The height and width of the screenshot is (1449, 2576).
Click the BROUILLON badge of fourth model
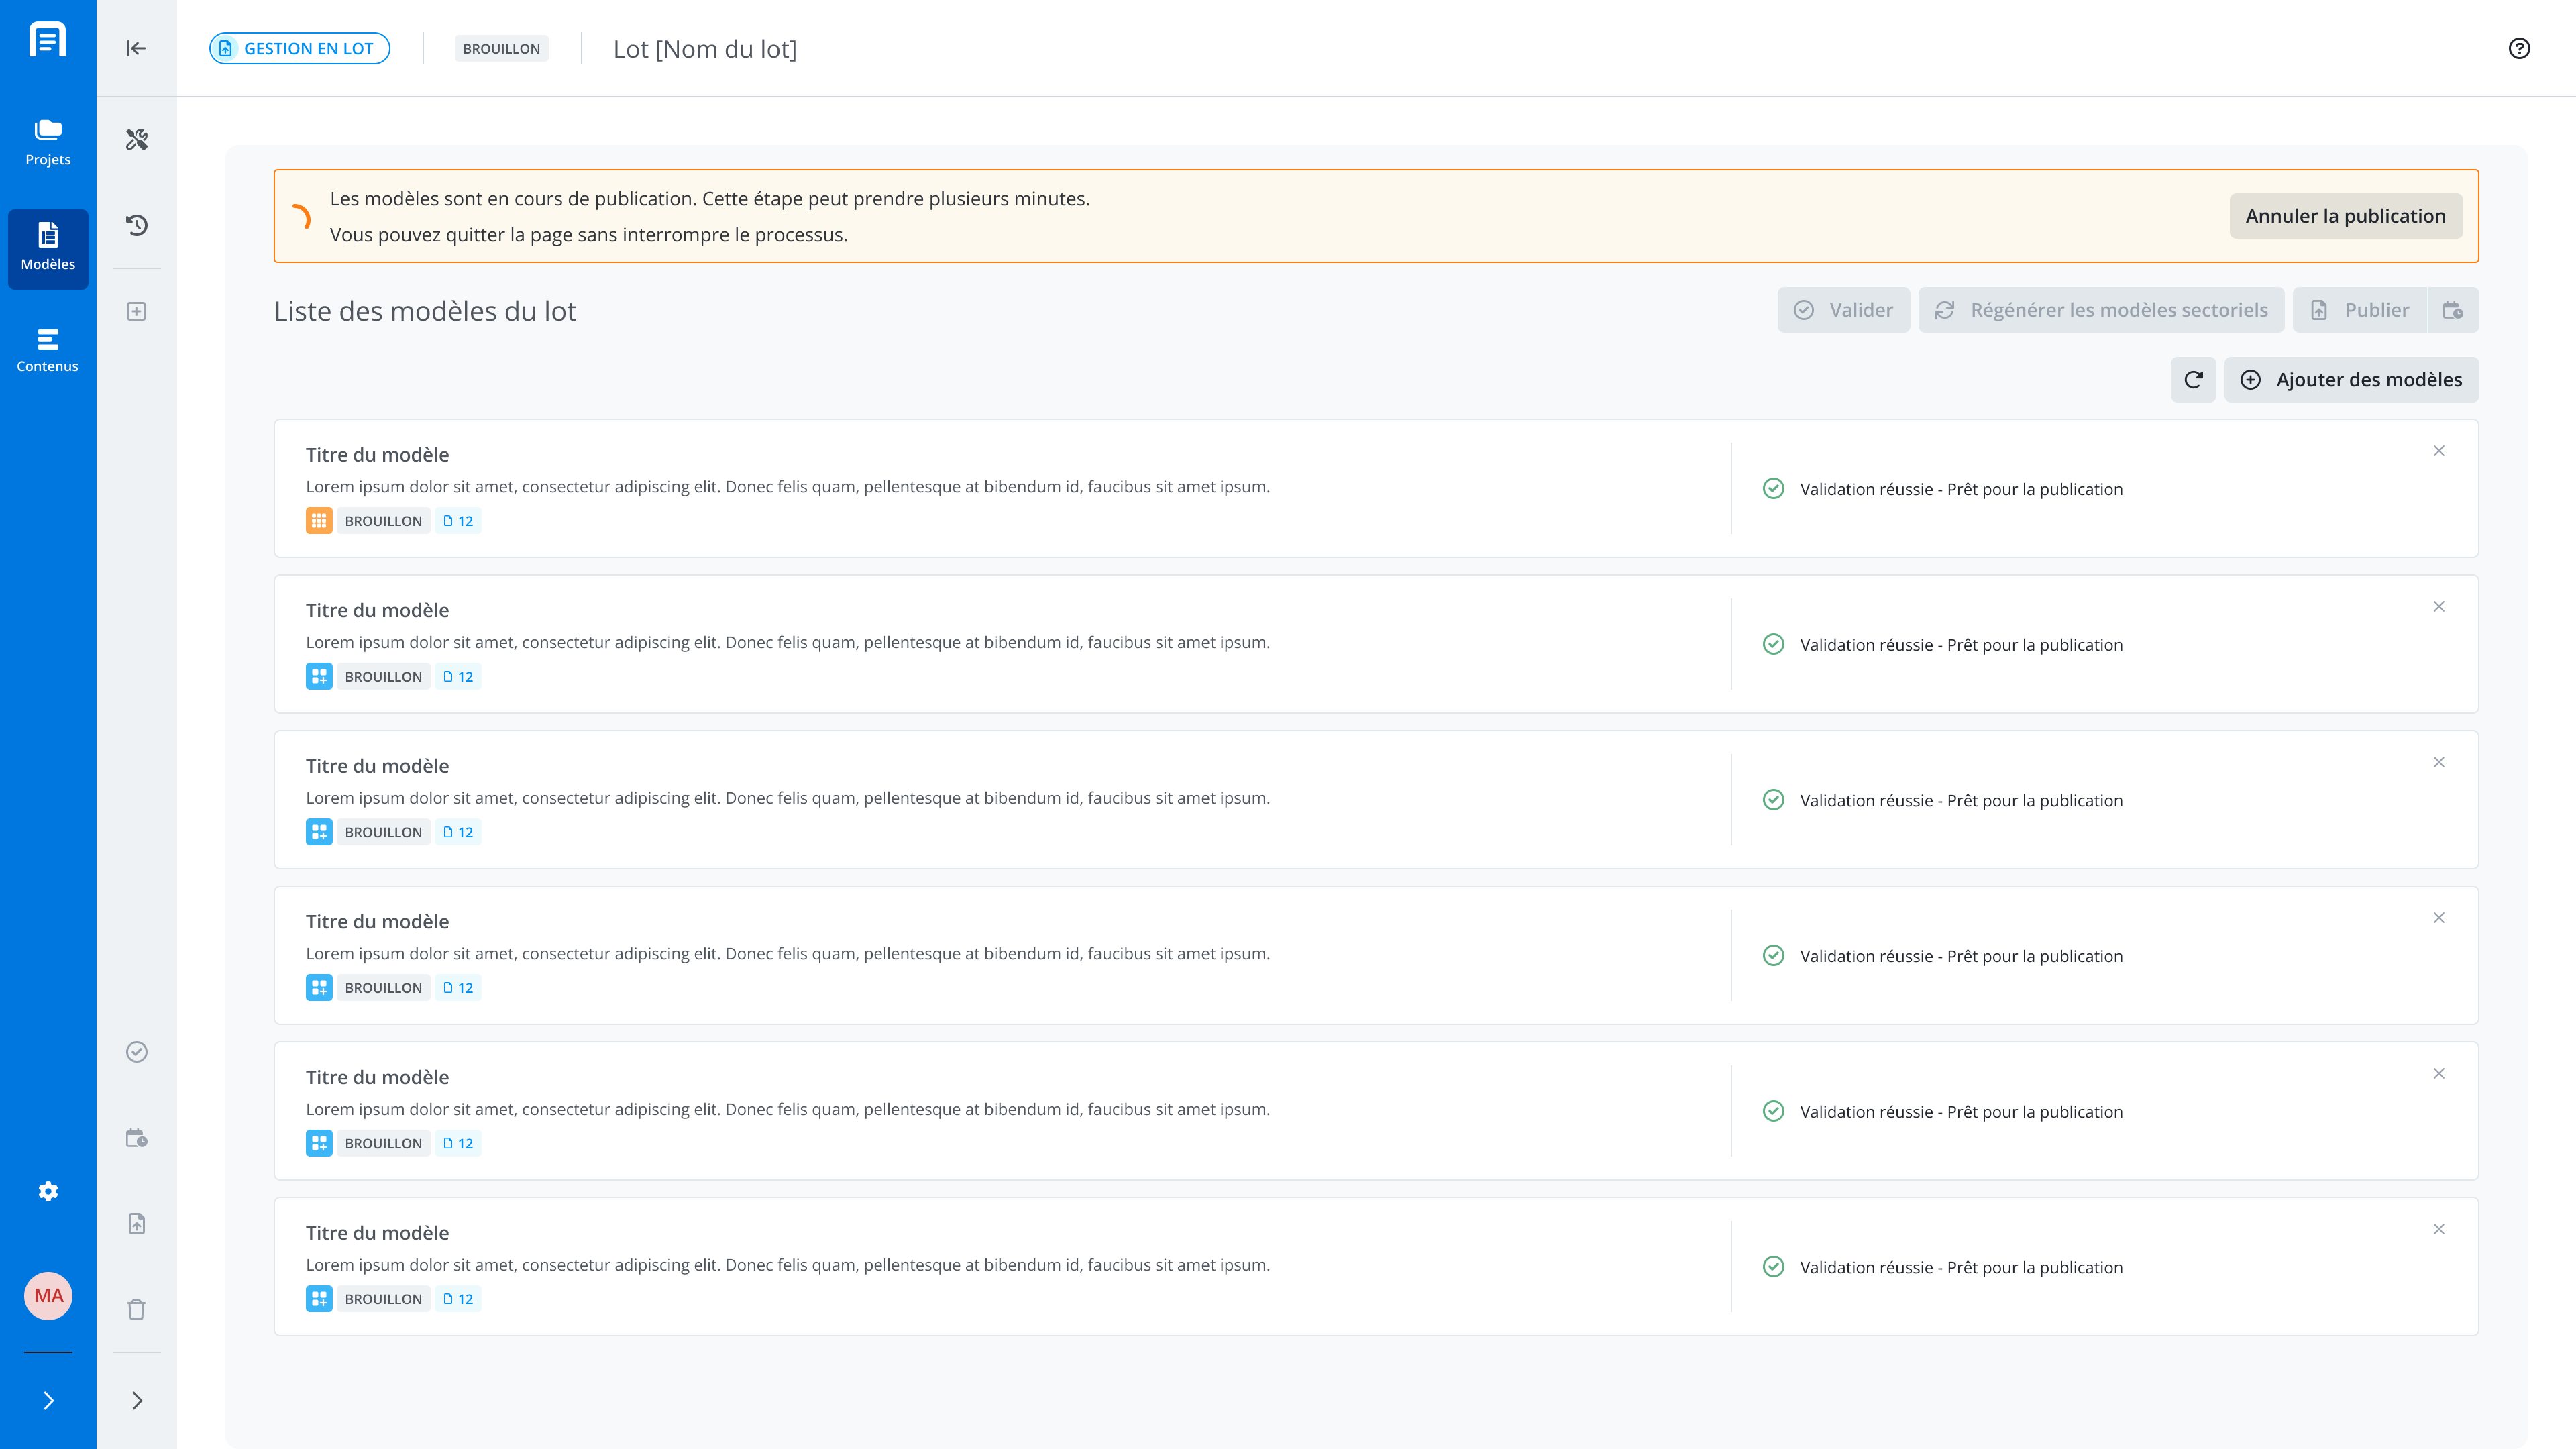[383, 988]
